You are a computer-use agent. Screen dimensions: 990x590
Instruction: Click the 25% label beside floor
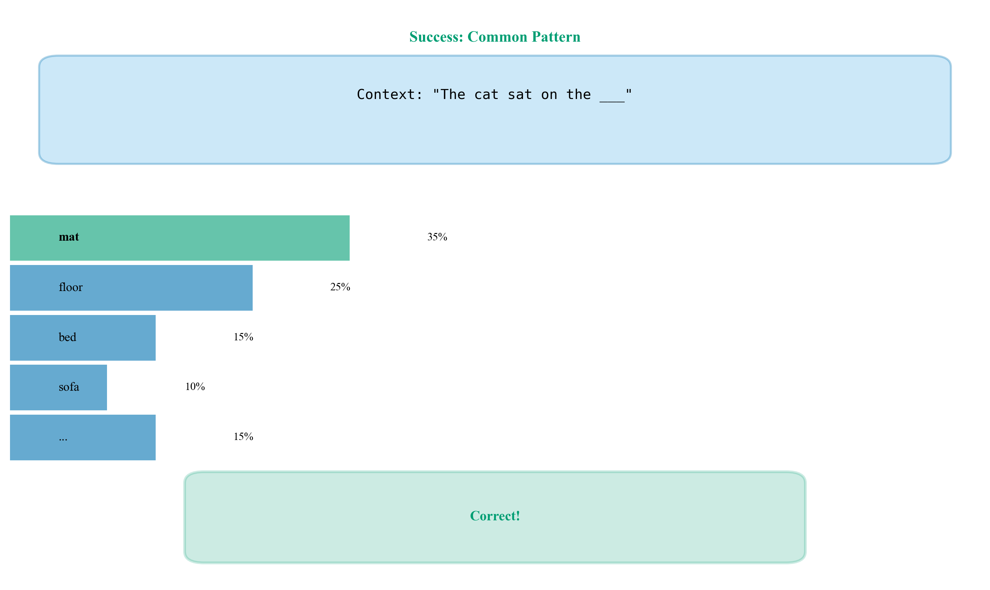point(340,287)
